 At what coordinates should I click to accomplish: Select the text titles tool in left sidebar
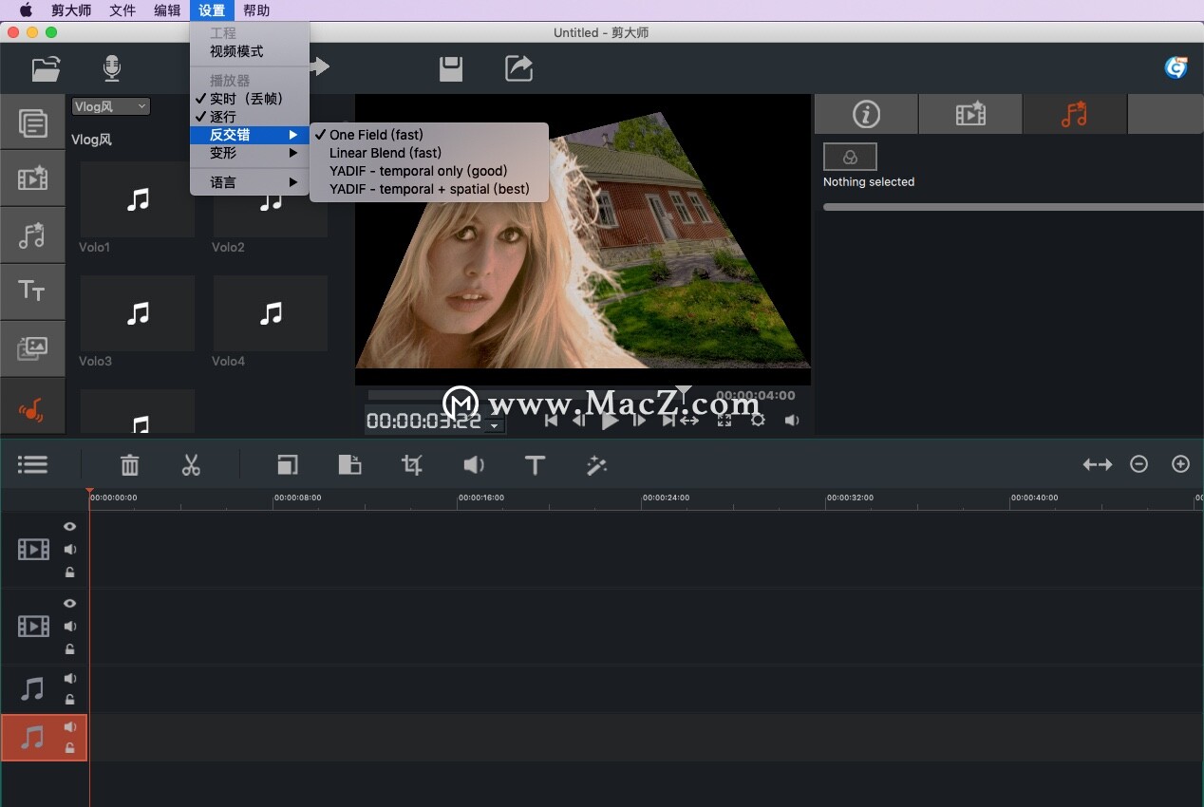[x=32, y=291]
